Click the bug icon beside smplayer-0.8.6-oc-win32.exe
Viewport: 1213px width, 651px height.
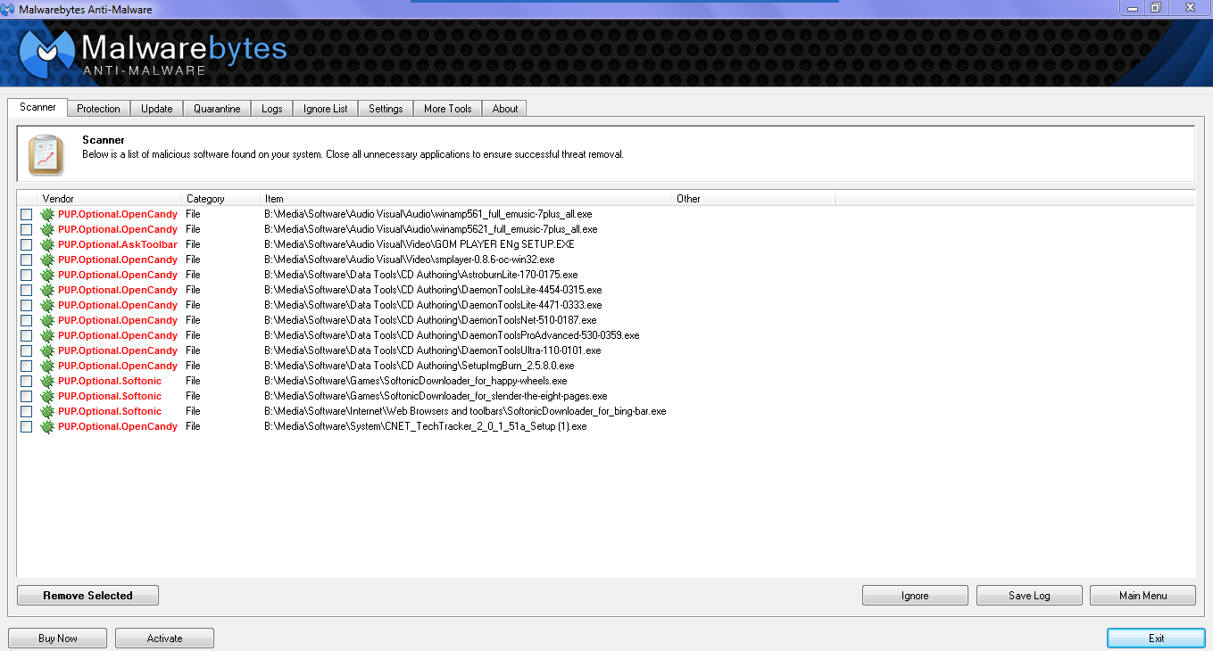click(x=47, y=260)
